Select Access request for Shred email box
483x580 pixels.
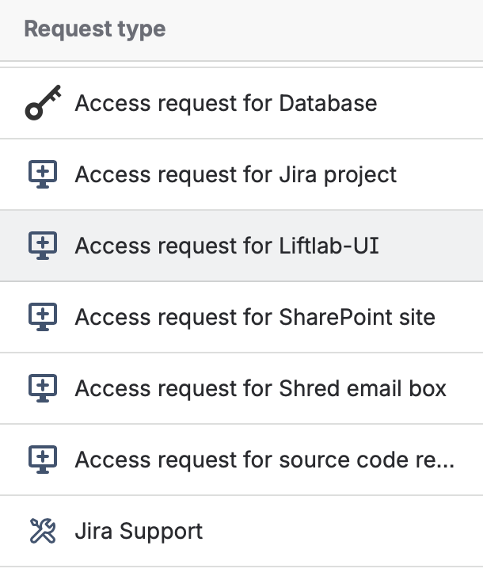pos(261,388)
